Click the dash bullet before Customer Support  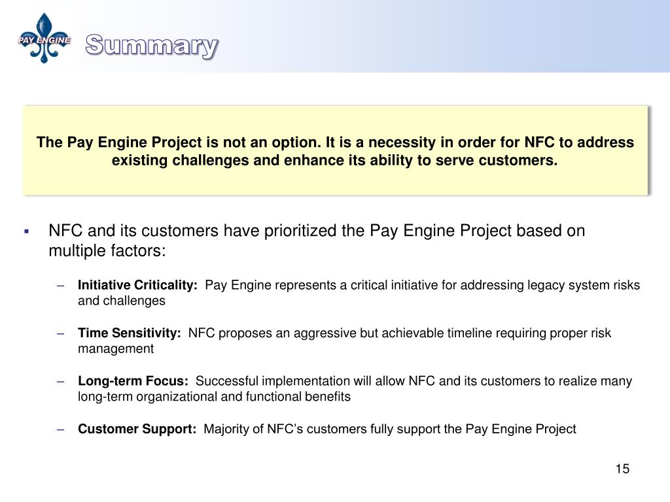(60, 429)
